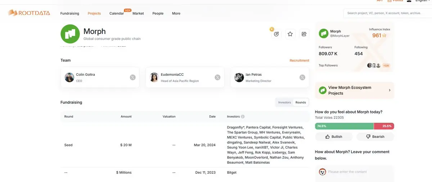Image resolution: width=432 pixels, height=182 pixels.
Task: Click the share arrow icon
Action: (x=304, y=34)
